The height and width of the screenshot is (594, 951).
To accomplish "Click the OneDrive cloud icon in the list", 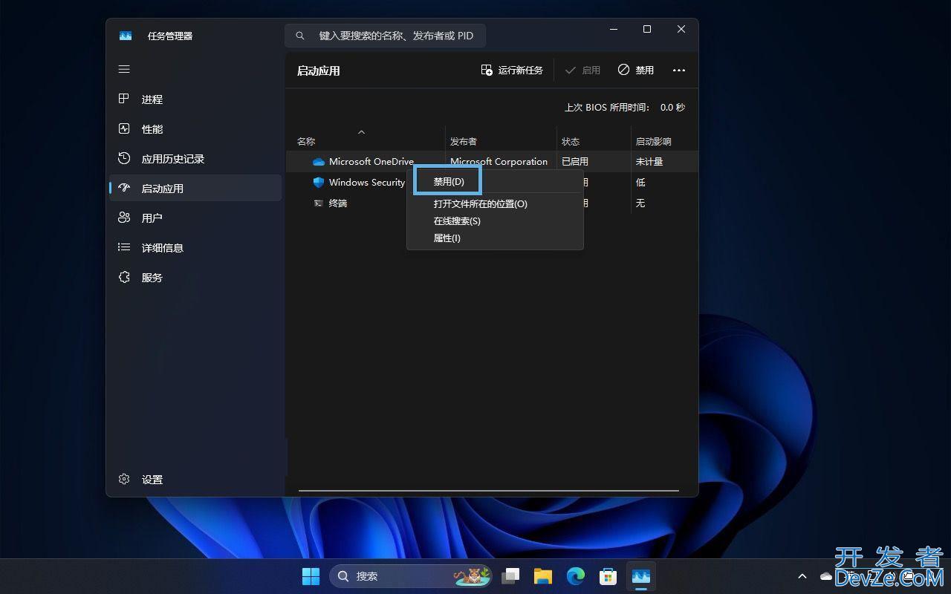I will pyautogui.click(x=319, y=161).
